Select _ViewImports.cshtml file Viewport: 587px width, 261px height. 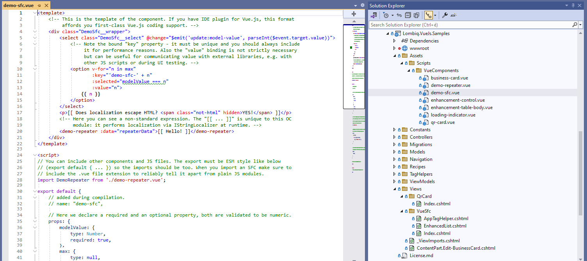pos(438,241)
